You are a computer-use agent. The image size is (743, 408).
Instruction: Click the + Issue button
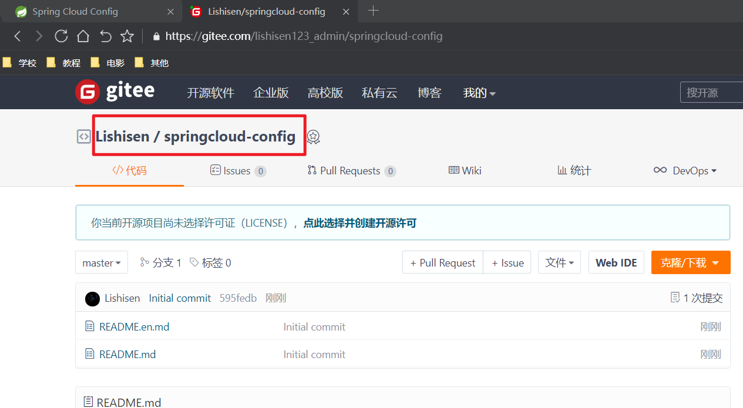click(507, 262)
